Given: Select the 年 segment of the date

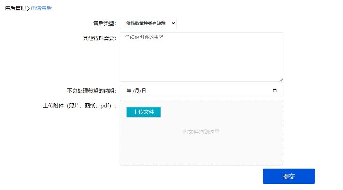Looking at the screenshot, I should [129, 91].
